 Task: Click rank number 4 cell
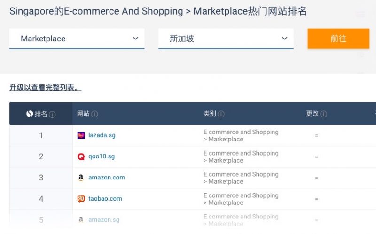coord(41,199)
